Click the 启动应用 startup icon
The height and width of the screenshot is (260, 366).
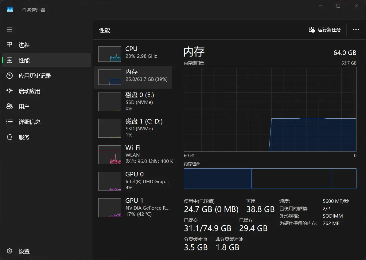pyautogui.click(x=9, y=91)
